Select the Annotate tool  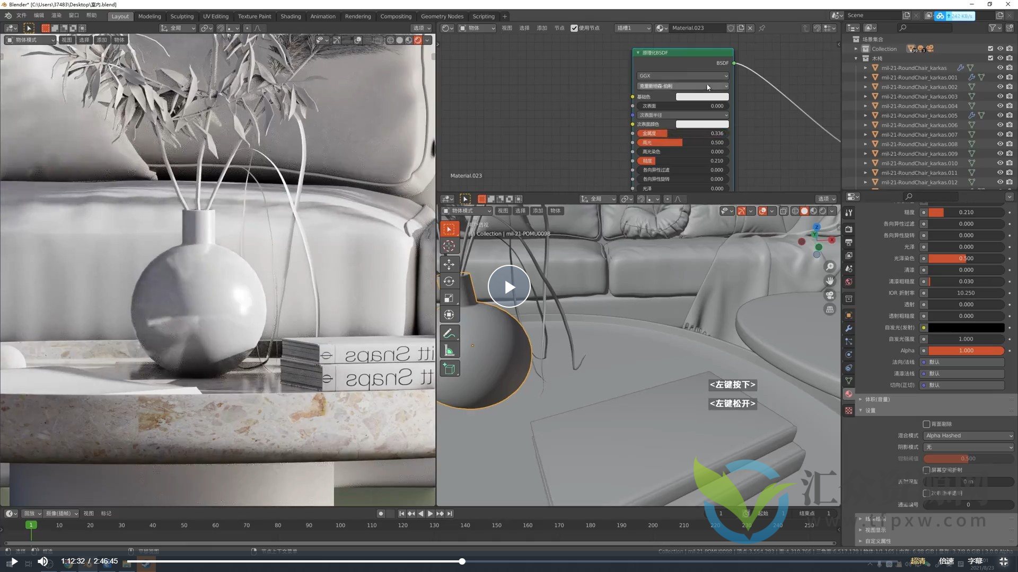(x=449, y=332)
